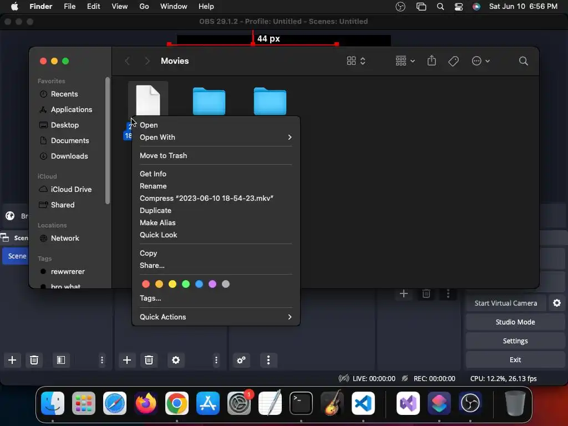The width and height of the screenshot is (568, 426).
Task: Open Virtual Camera settings gear
Action: [x=557, y=303]
